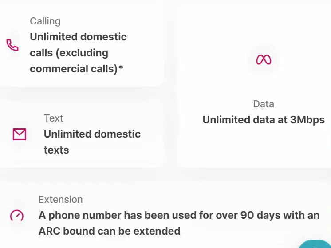
Task: Click the infinity symbol icon above Data
Action: point(264,59)
